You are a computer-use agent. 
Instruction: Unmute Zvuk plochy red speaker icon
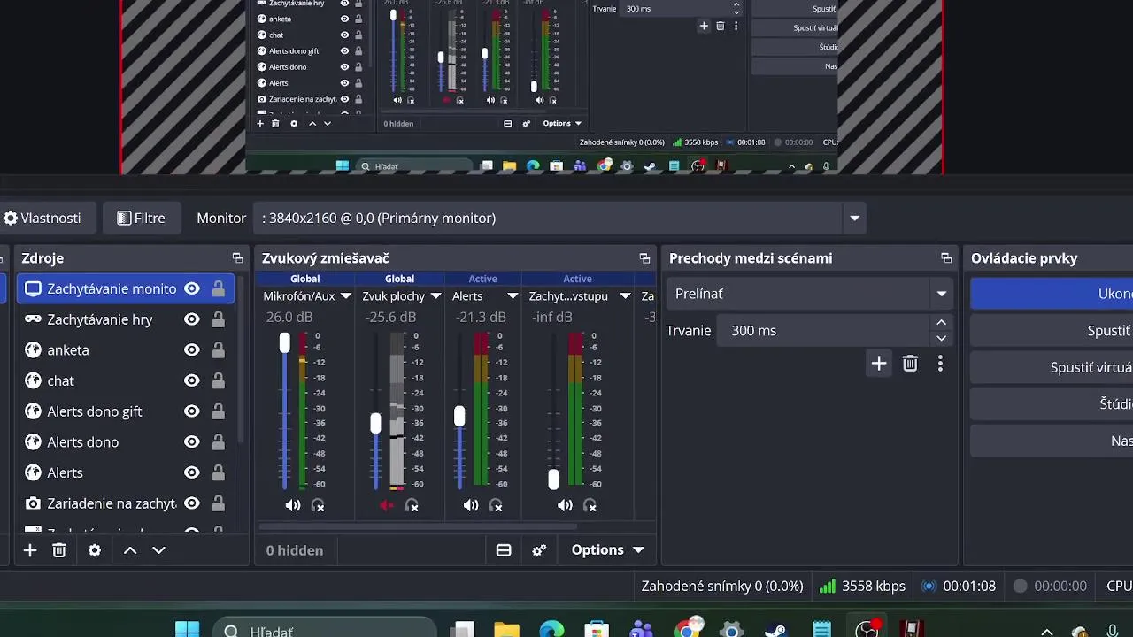(x=387, y=505)
